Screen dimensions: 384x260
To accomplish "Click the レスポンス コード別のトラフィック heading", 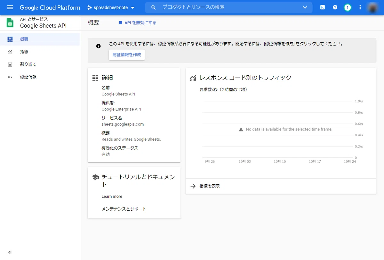I will click(x=245, y=78).
